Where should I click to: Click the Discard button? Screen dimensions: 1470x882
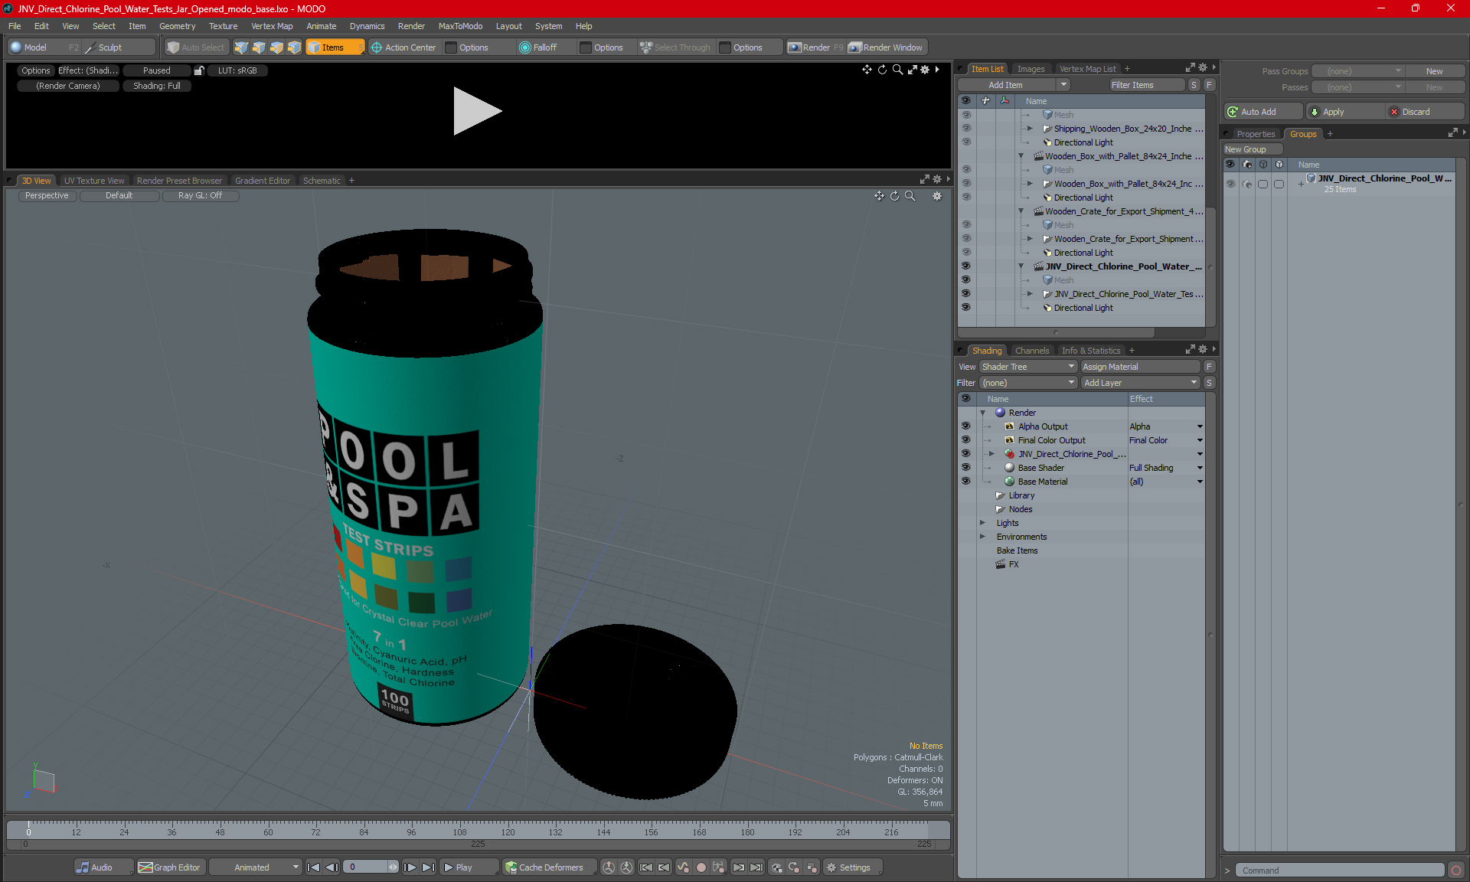[1423, 112]
